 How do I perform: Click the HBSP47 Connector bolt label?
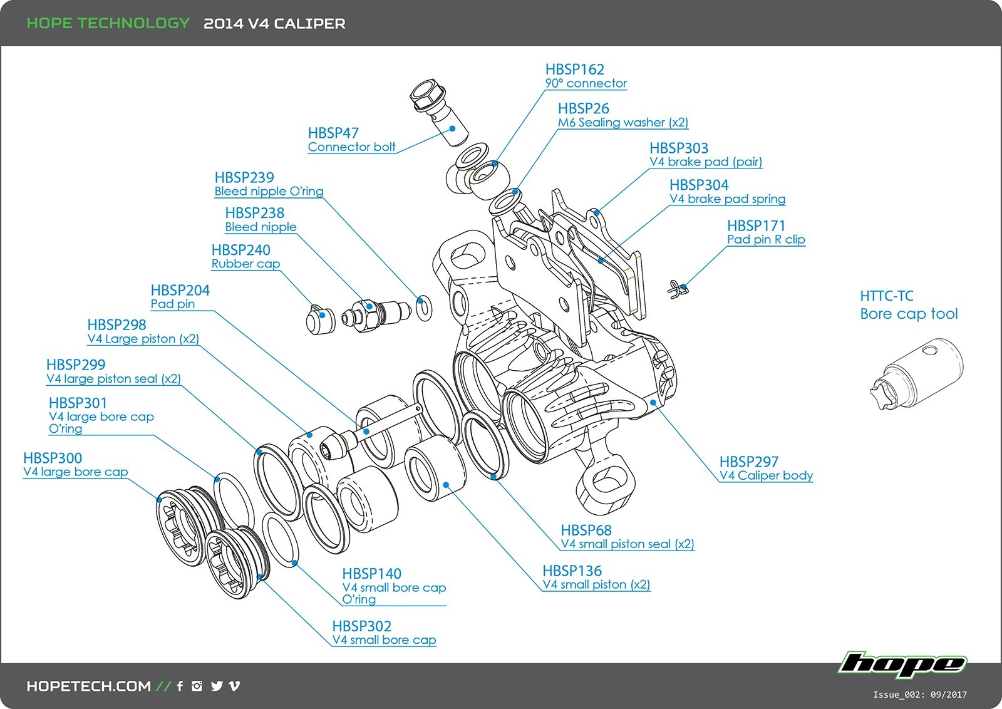click(351, 140)
